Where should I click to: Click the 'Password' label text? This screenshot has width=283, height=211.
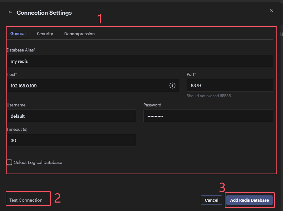click(152, 105)
